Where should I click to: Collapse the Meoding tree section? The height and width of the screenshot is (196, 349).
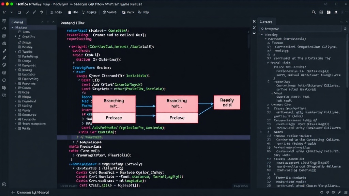click(262, 35)
